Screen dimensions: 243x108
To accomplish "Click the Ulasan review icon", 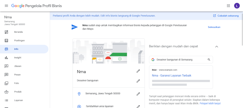I will point(6,66).
